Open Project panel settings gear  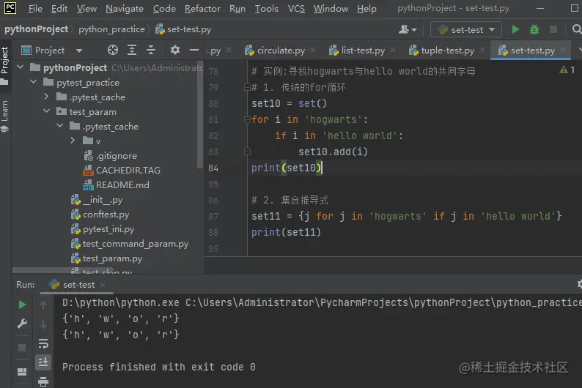(175, 50)
